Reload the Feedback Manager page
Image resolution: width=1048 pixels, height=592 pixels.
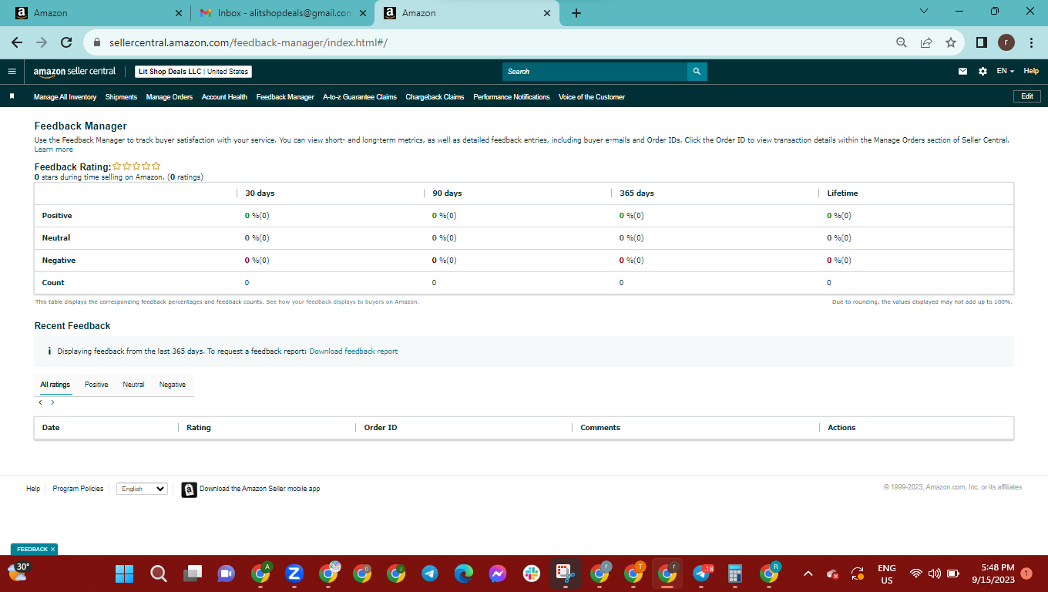coord(66,42)
